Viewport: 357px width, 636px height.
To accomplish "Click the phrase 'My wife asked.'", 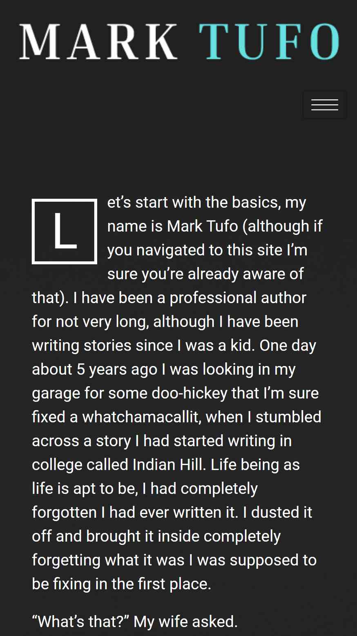I will pyautogui.click(x=186, y=622).
